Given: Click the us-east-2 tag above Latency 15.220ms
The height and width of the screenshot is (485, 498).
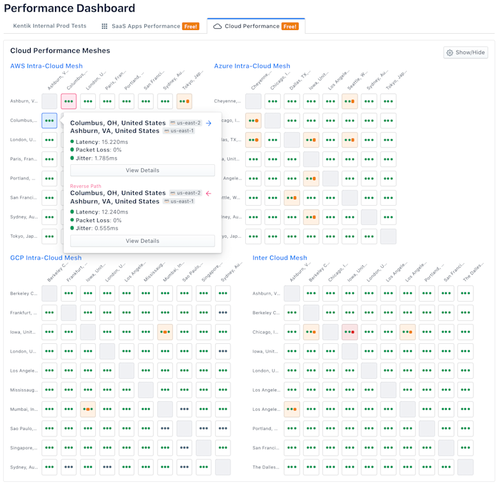Looking at the screenshot, I should [186, 123].
